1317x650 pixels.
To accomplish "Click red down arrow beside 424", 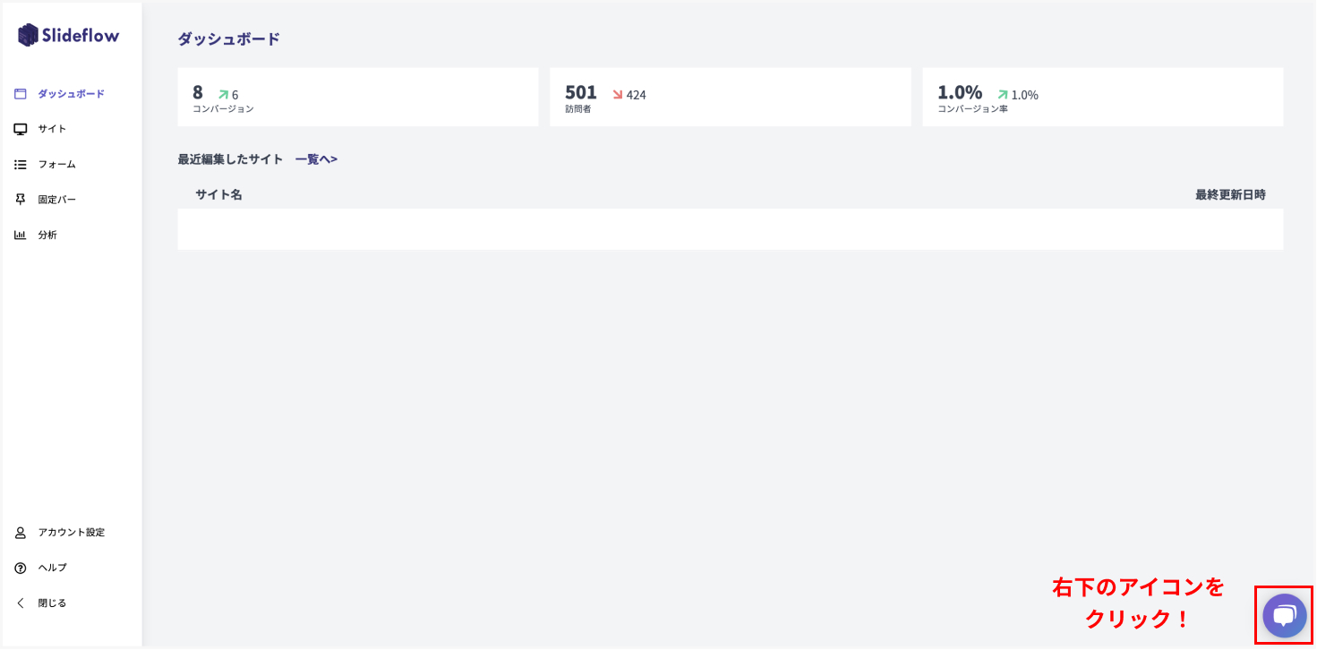I will (617, 94).
